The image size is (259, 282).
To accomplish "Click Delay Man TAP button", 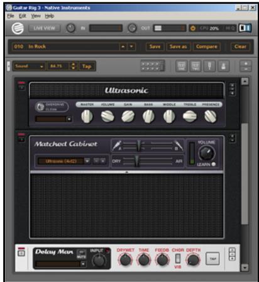I will tap(212, 259).
